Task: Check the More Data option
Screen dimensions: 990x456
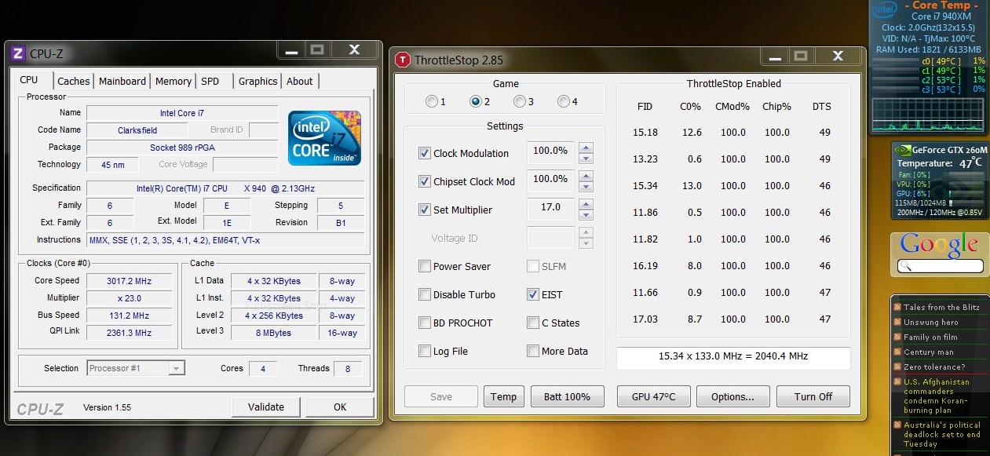Action: pyautogui.click(x=533, y=351)
